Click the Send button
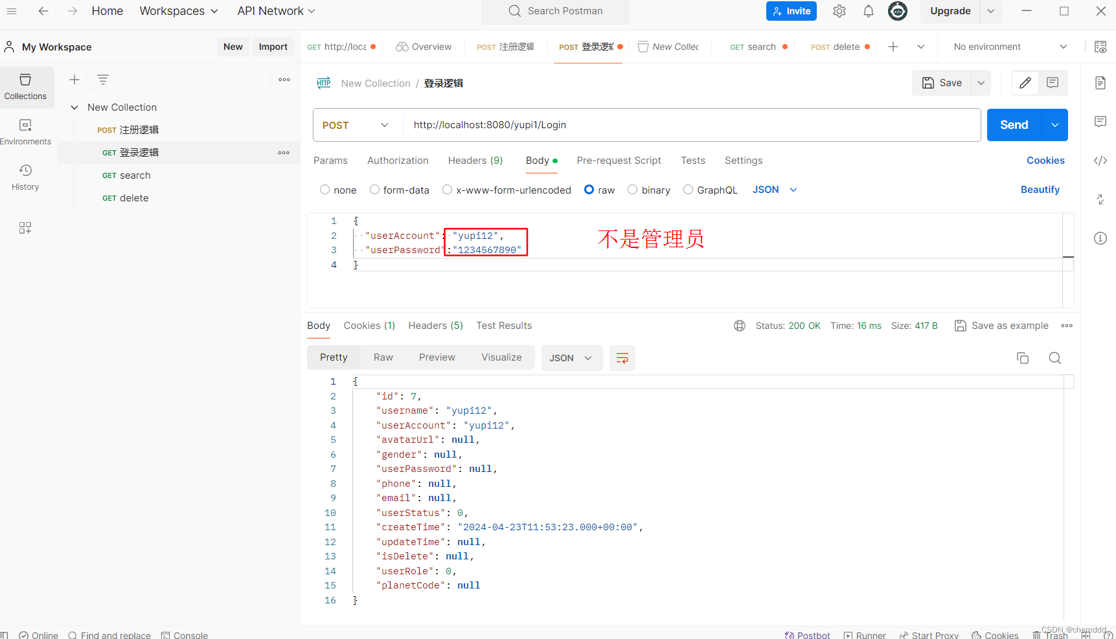This screenshot has height=639, width=1116. click(x=1014, y=125)
